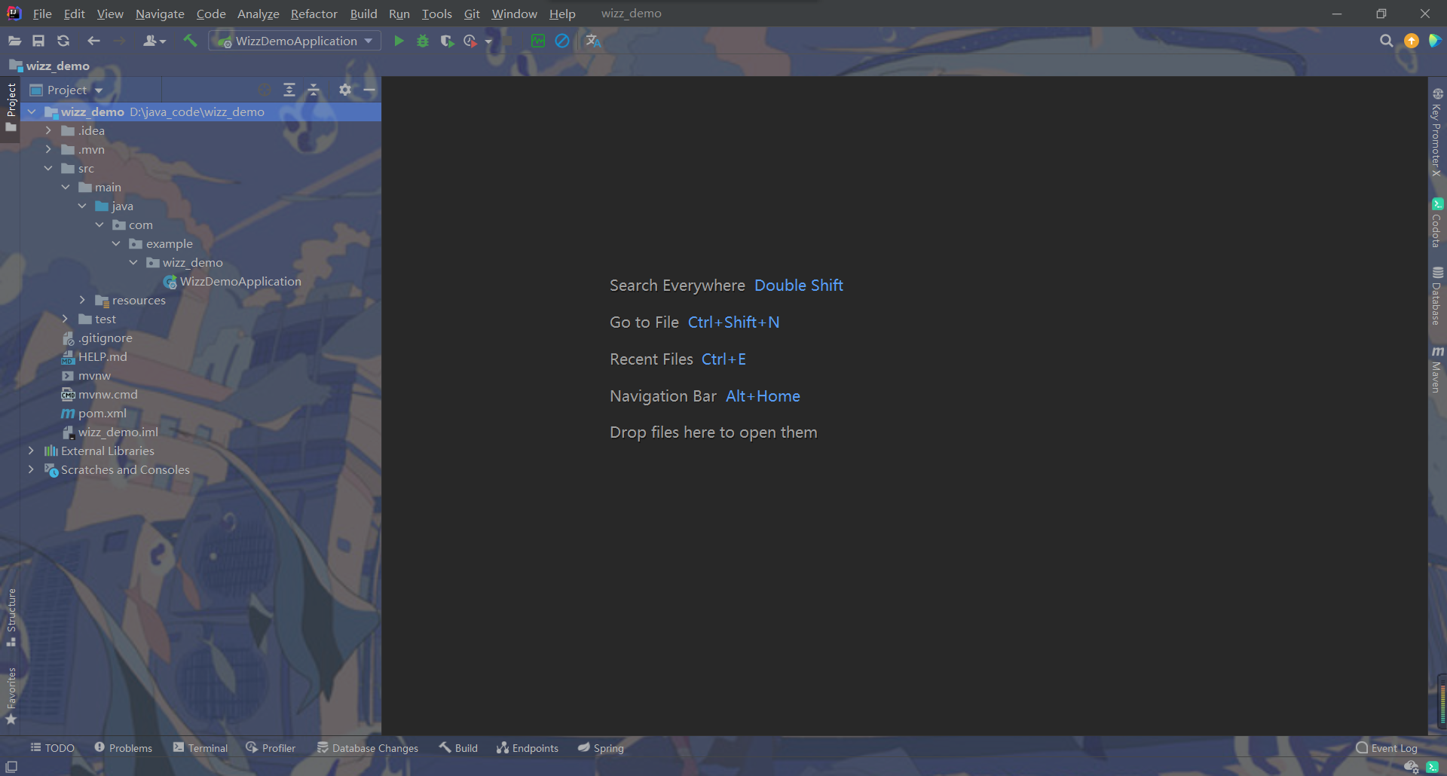Click the blue crossed-circle toolbar icon
The image size is (1447, 776).
[562, 41]
